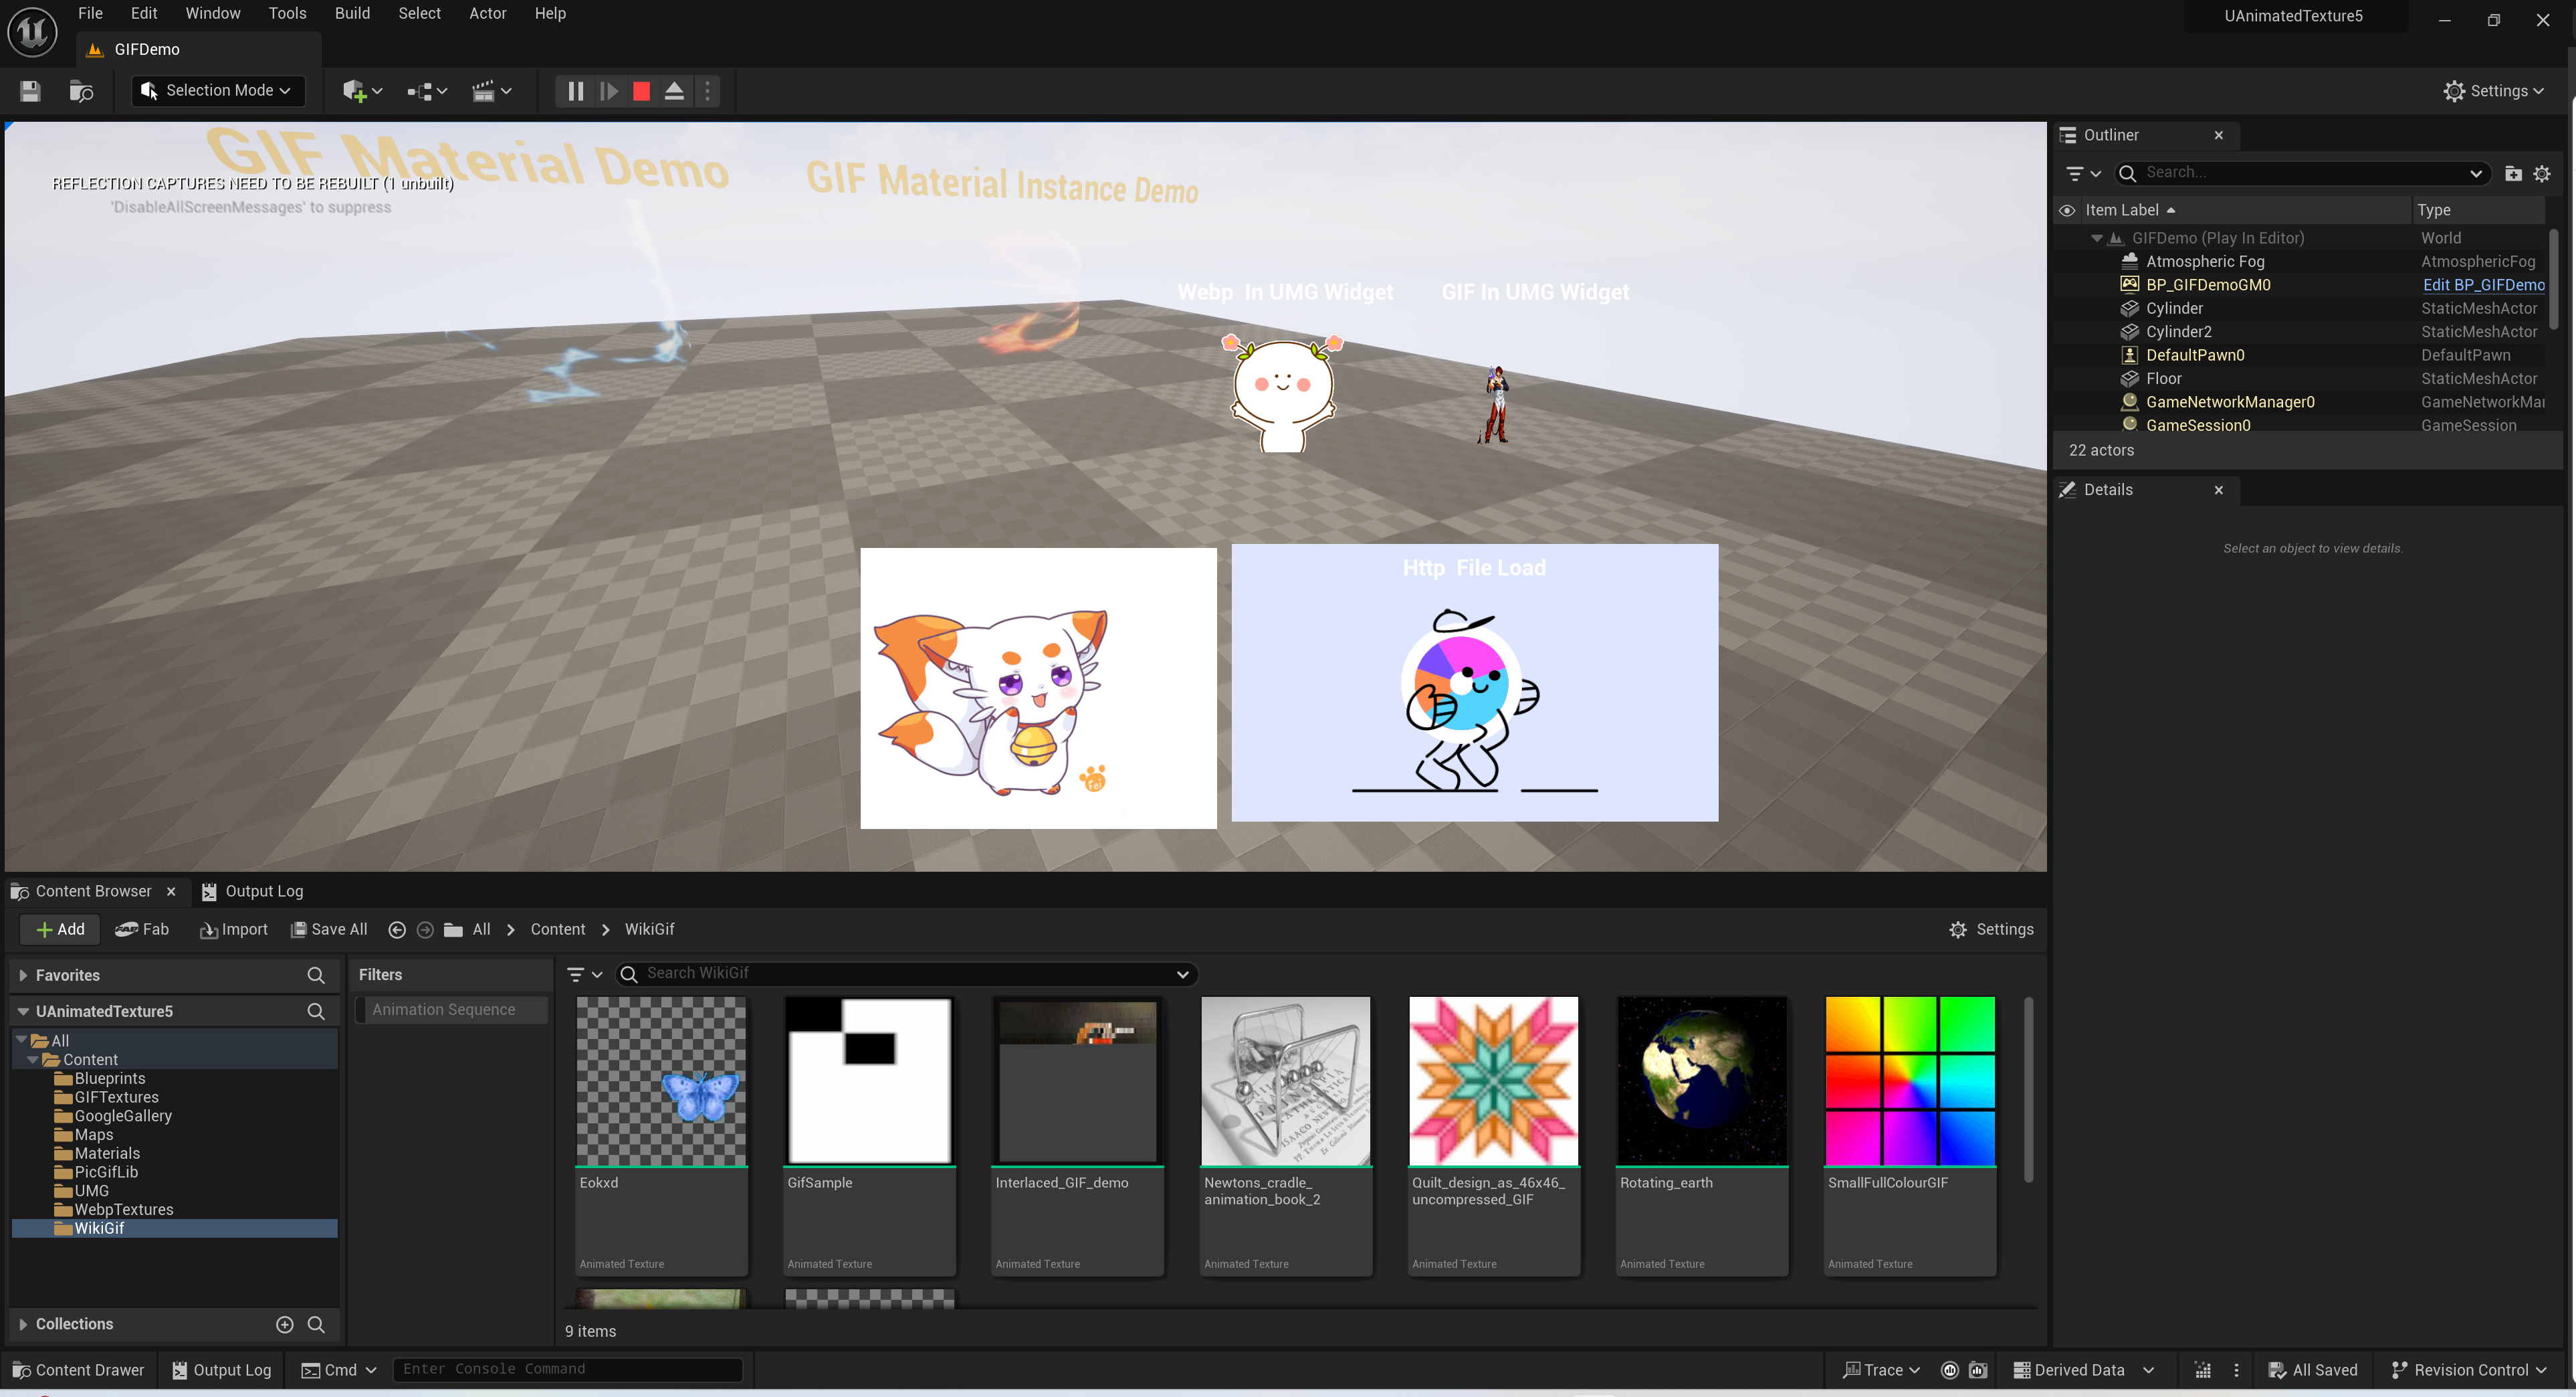Screen dimensions: 2576x1397
Task: Open play options three-dot menu
Action: click(x=707, y=91)
